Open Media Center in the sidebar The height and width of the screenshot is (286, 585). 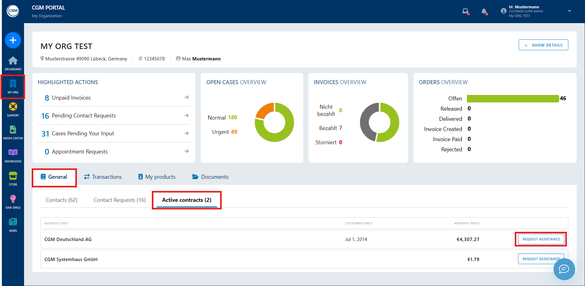(x=13, y=133)
